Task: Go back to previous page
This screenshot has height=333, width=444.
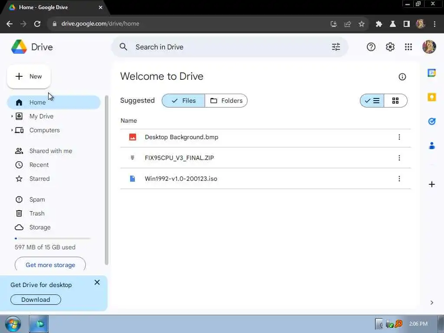Action: 10,24
